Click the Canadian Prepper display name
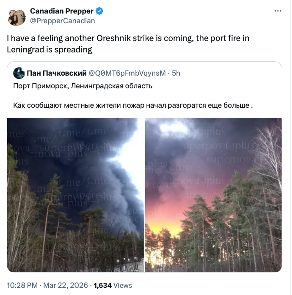This screenshot has width=292, height=295. (62, 11)
